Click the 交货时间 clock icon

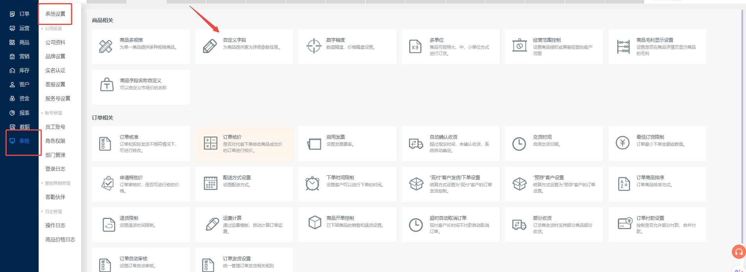[519, 144]
